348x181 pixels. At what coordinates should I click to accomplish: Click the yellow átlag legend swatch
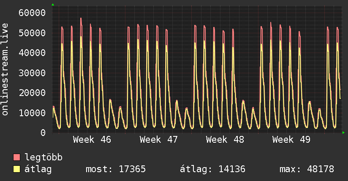pos(17,169)
